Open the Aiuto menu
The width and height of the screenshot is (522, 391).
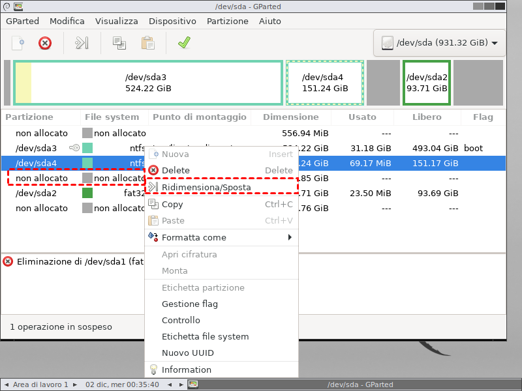(x=270, y=21)
